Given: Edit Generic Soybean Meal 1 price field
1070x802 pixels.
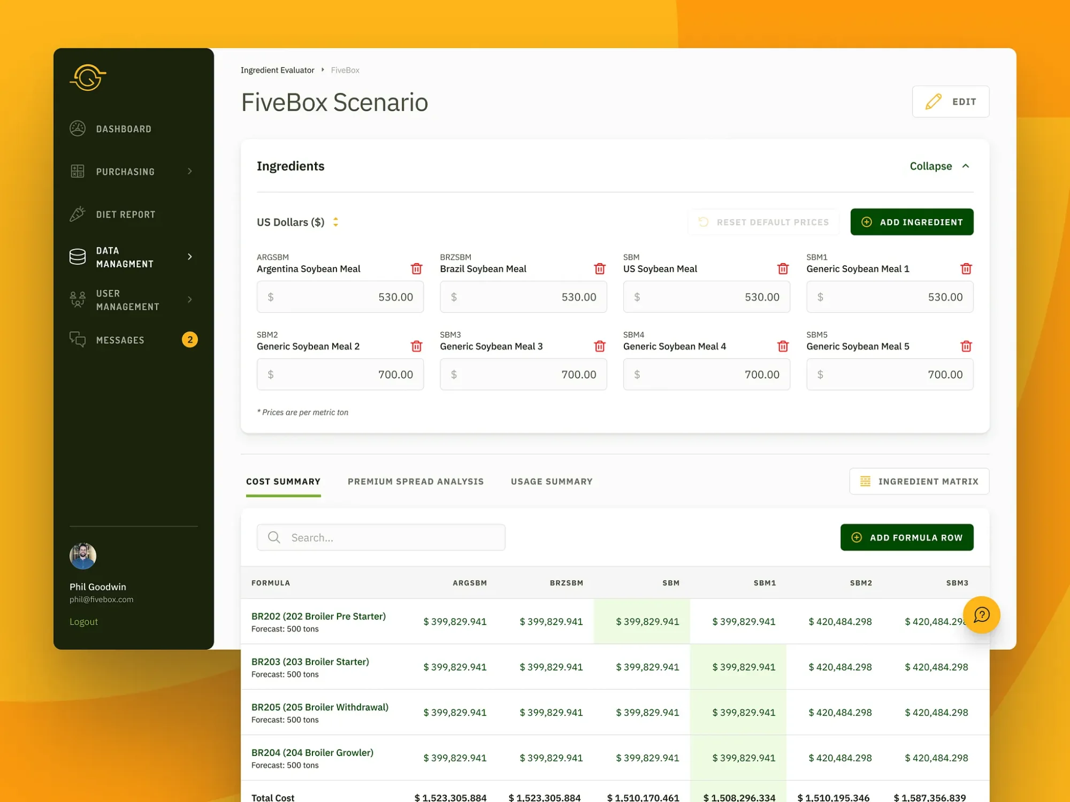Looking at the screenshot, I should [x=890, y=297].
